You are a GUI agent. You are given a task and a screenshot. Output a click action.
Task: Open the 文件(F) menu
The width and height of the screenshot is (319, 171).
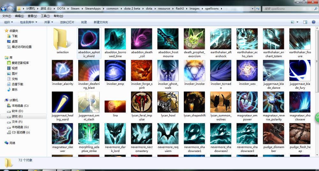7,16
